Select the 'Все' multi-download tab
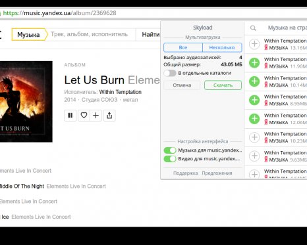Screen dimensions: 307x245 (183, 47)
